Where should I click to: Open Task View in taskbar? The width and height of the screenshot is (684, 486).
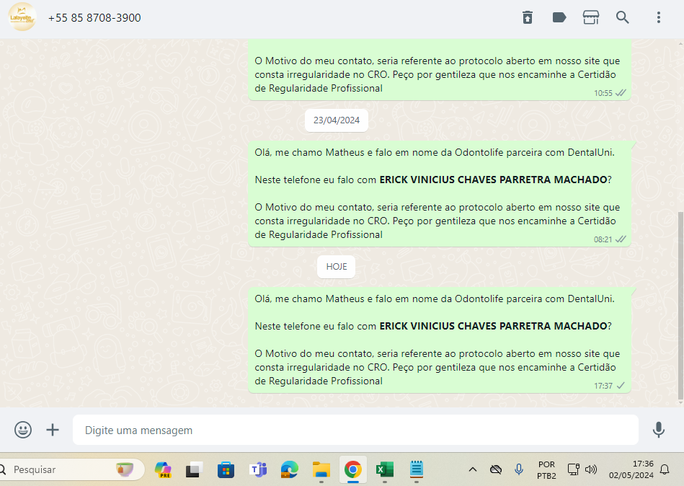[194, 470]
